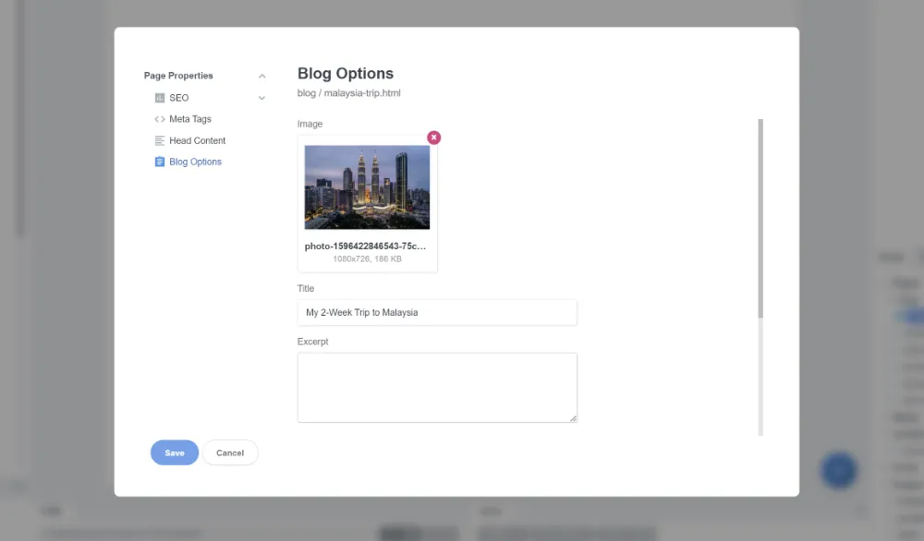Expand the SEO dropdown chevron
924x541 pixels.
[x=261, y=97]
